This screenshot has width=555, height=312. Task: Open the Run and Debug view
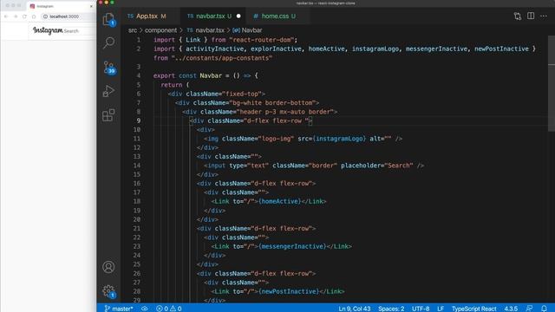click(x=108, y=91)
